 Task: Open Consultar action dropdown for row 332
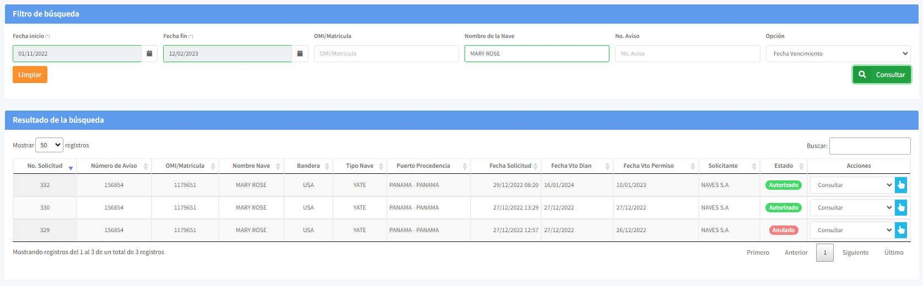(x=852, y=185)
